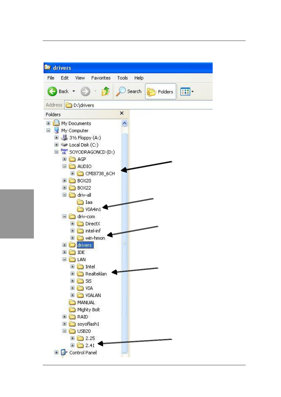Select the MANUAL folder icon
This screenshot has height=397, width=281.
pos(72,302)
